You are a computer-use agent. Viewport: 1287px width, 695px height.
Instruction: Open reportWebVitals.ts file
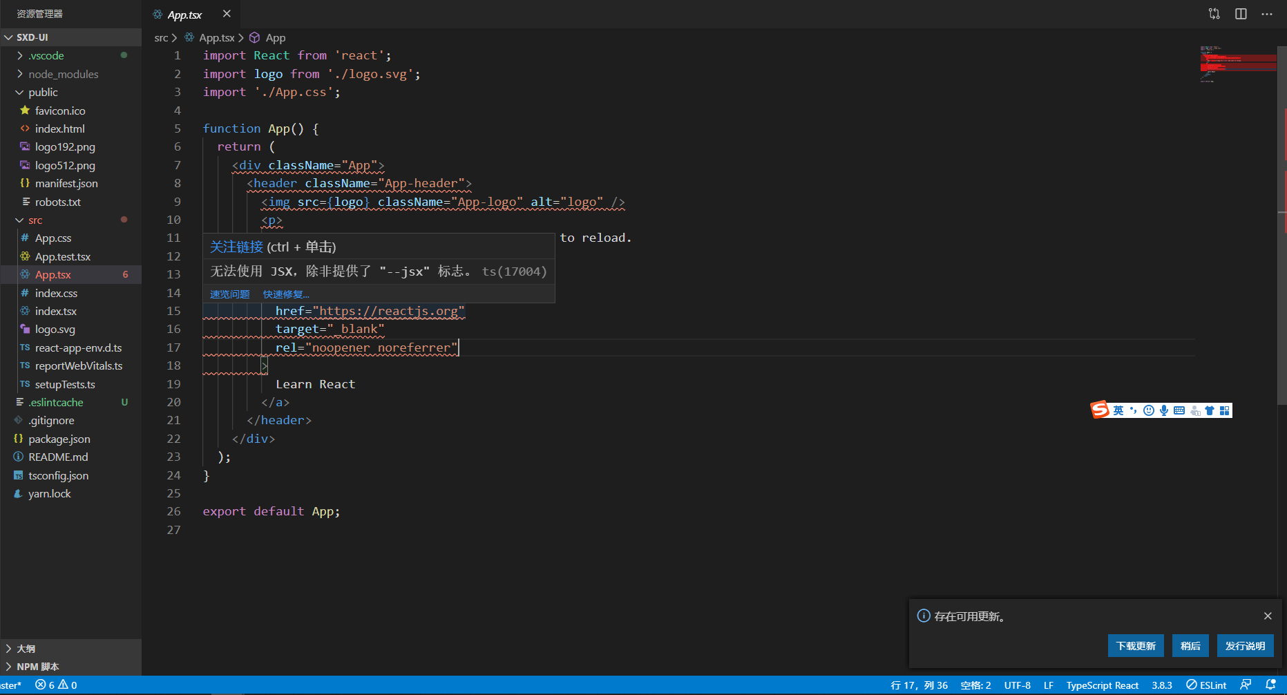click(70, 365)
